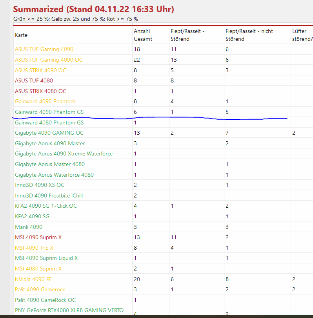The image size is (313, 318).
Task: Select Lüfter störend value 2 for Palit 4090 Gamerock
Action: (294, 290)
